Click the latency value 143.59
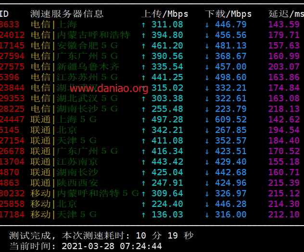This screenshot has width=304, height=252. click(x=284, y=24)
